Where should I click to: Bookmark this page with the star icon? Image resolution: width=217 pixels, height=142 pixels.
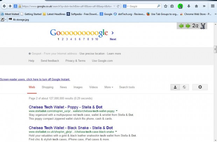[x=166, y=6]
